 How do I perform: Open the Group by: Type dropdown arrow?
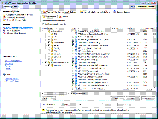[x=56, y=28]
